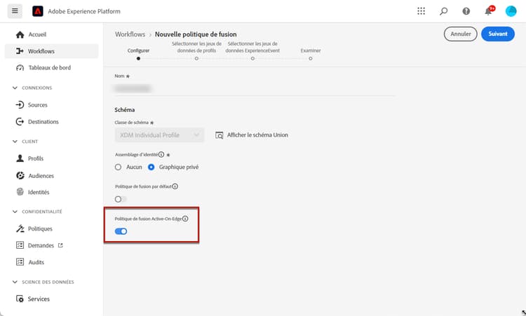526x316 pixels.
Task: Select the Graphique privé radio button
Action: click(x=151, y=167)
